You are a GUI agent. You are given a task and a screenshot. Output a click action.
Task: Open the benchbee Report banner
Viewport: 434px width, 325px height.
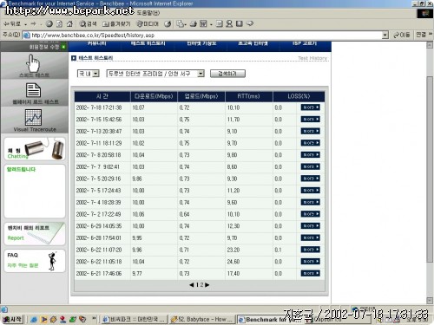pyautogui.click(x=35, y=233)
